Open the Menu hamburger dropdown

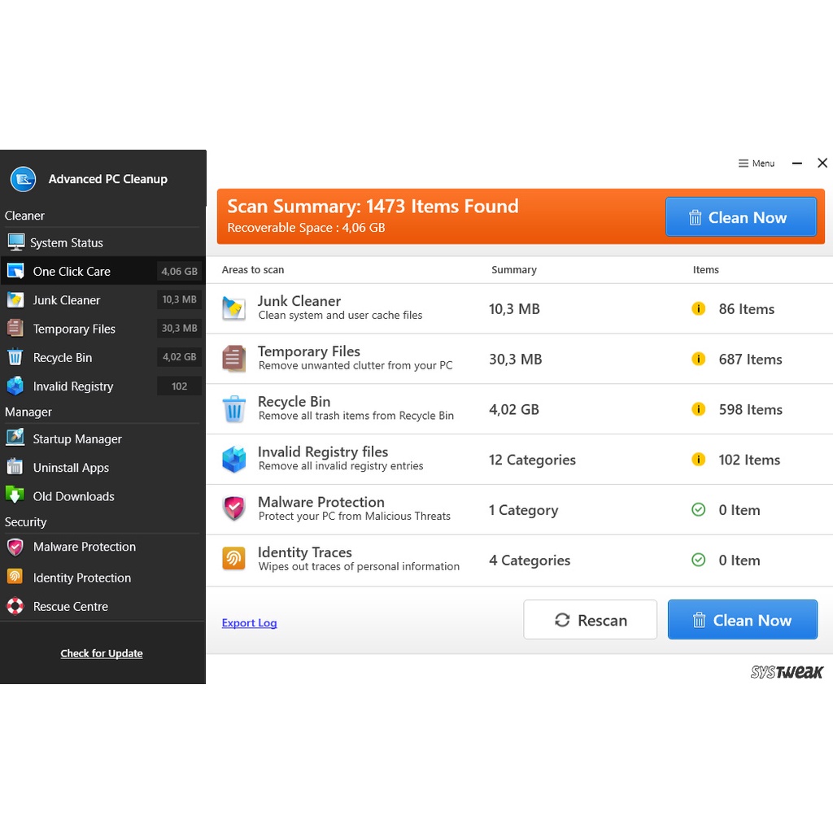pyautogui.click(x=756, y=164)
